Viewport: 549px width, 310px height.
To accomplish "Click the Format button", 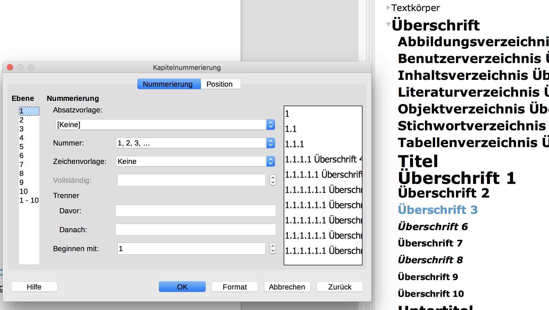I will [235, 287].
